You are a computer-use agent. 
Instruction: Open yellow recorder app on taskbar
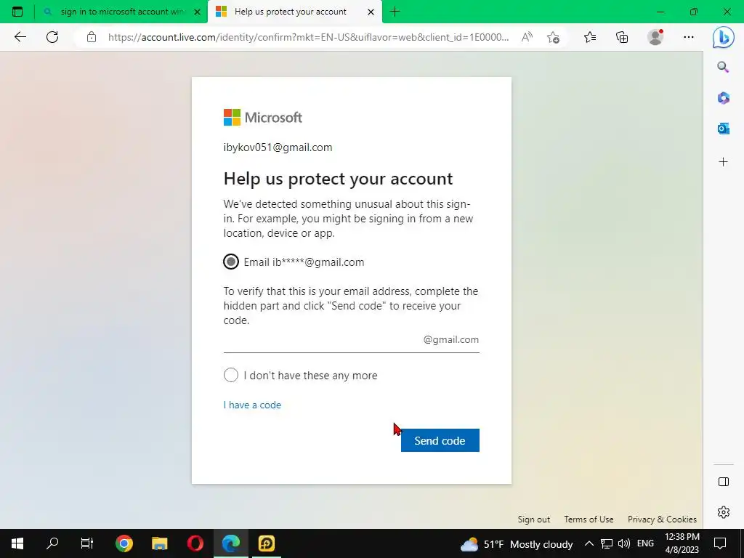266,543
